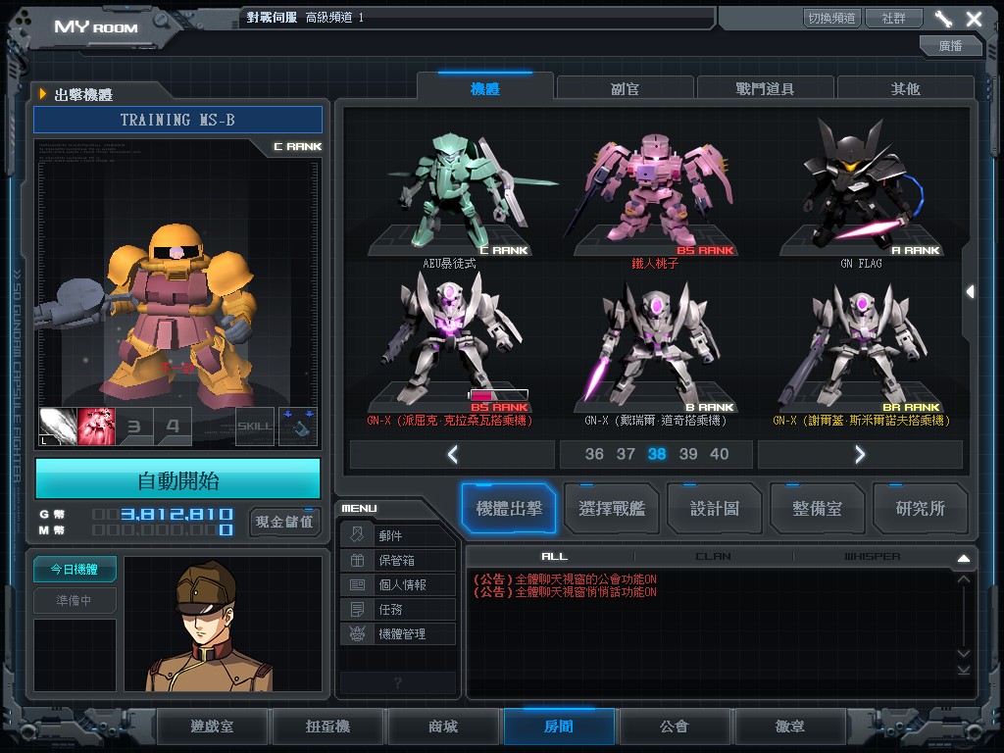
Task: Expand the side panel arrow beside the mech grid
Action: pos(970,292)
